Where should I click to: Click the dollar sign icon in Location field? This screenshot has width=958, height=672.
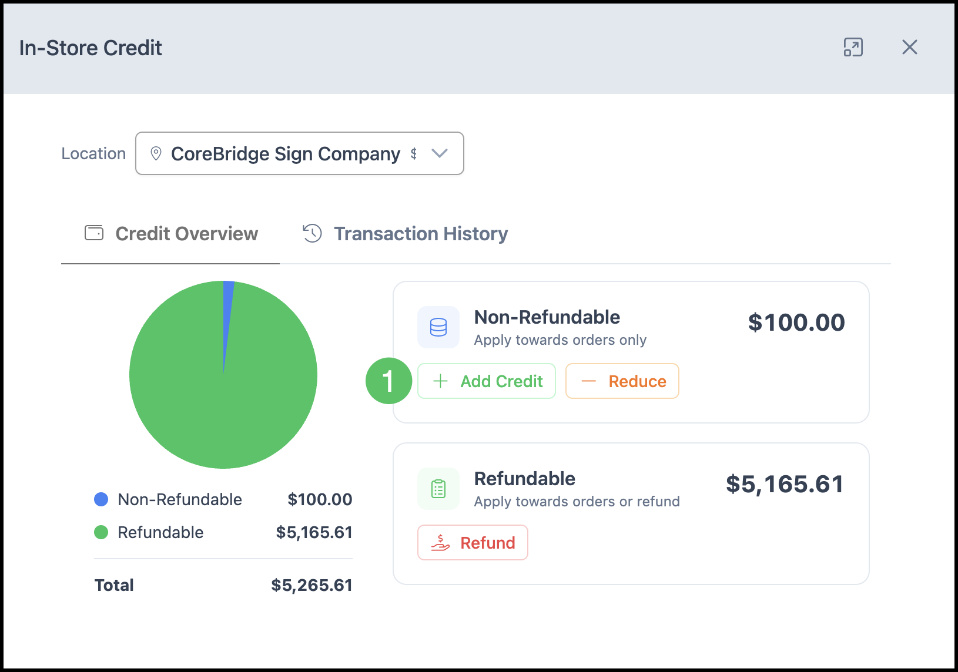click(414, 153)
